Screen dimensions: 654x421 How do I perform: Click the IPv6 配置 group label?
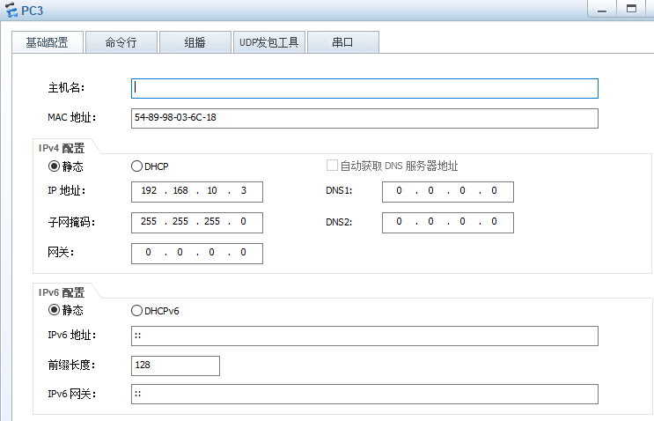(x=62, y=292)
